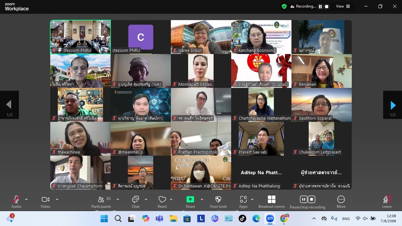Open Microsoft Teams from taskbar
The image size is (402, 226).
160,218
